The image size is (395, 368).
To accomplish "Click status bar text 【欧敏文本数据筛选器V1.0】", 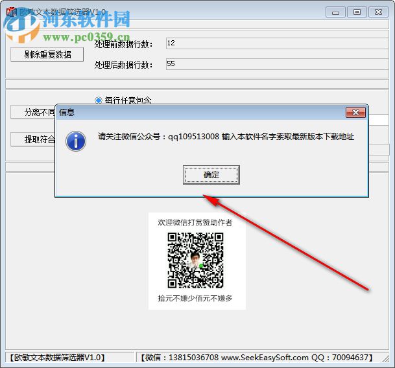I will 57,358.
